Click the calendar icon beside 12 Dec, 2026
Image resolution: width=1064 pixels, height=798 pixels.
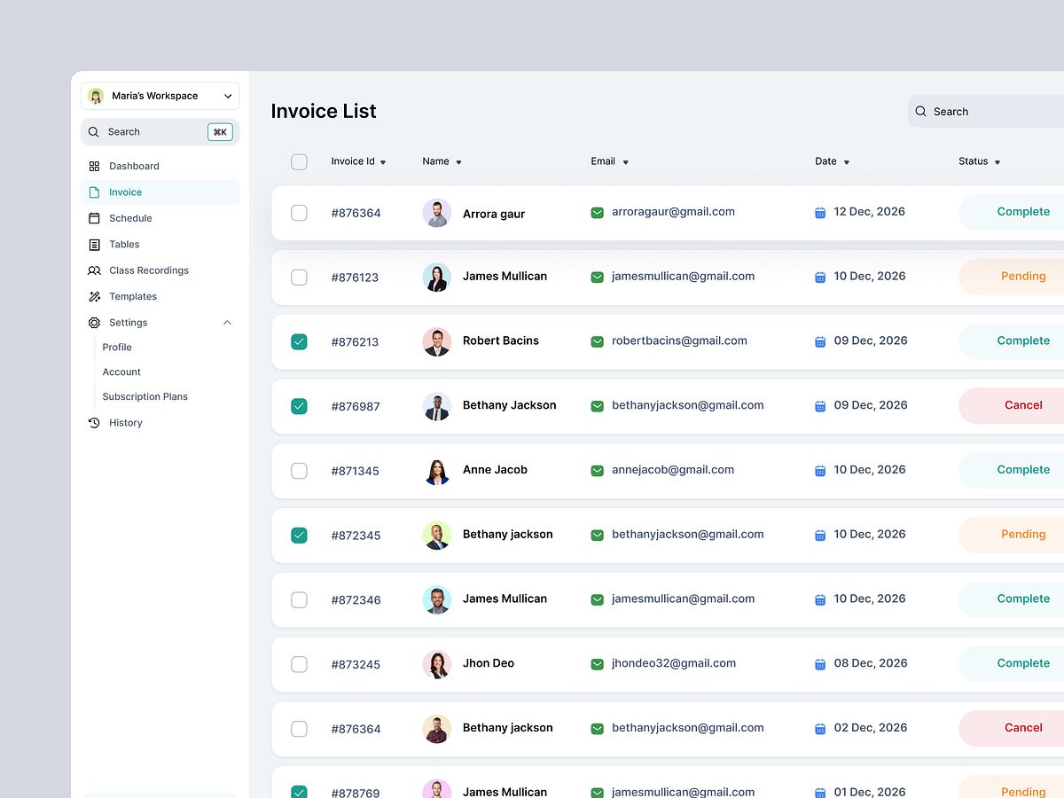[x=820, y=213]
